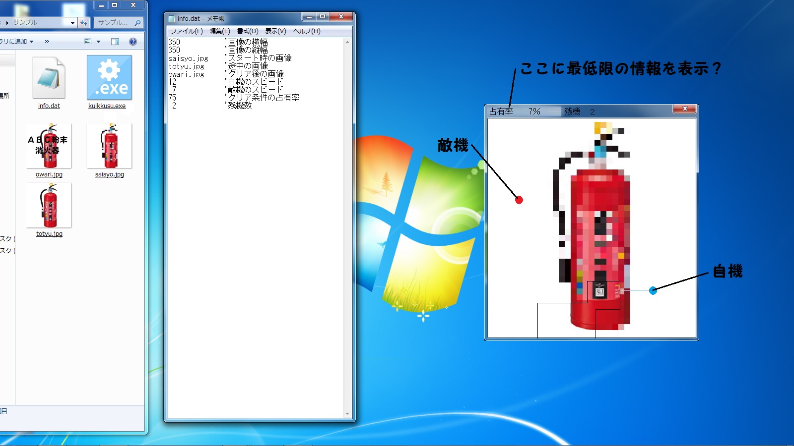Screen dimensions: 794x446
Task: Click the Notepad scrollbar up arrow
Action: click(x=347, y=42)
